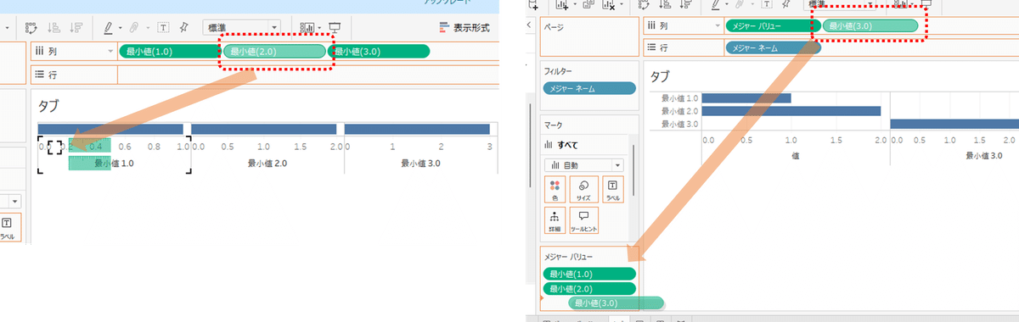Click the タブ sheet title in right window
This screenshot has width=1019, height=322.
(x=660, y=76)
